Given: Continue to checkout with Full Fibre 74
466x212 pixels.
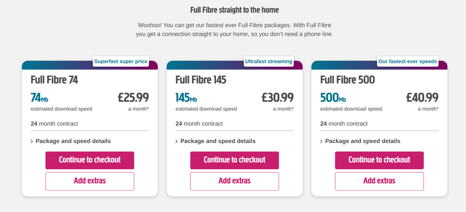Looking at the screenshot, I should tap(90, 160).
